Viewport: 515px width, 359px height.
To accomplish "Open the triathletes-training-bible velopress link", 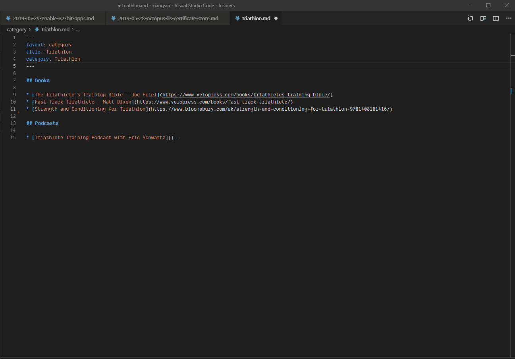I will [246, 94].
